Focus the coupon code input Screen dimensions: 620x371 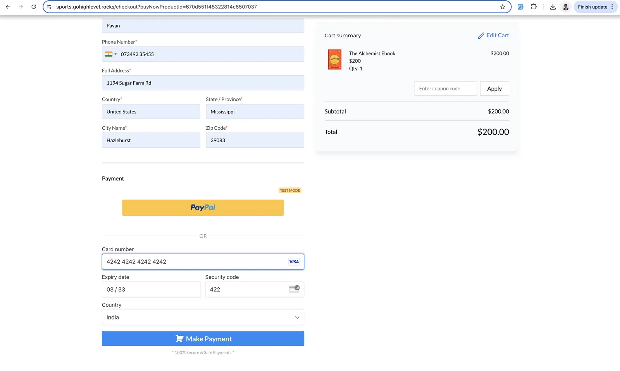pos(446,89)
